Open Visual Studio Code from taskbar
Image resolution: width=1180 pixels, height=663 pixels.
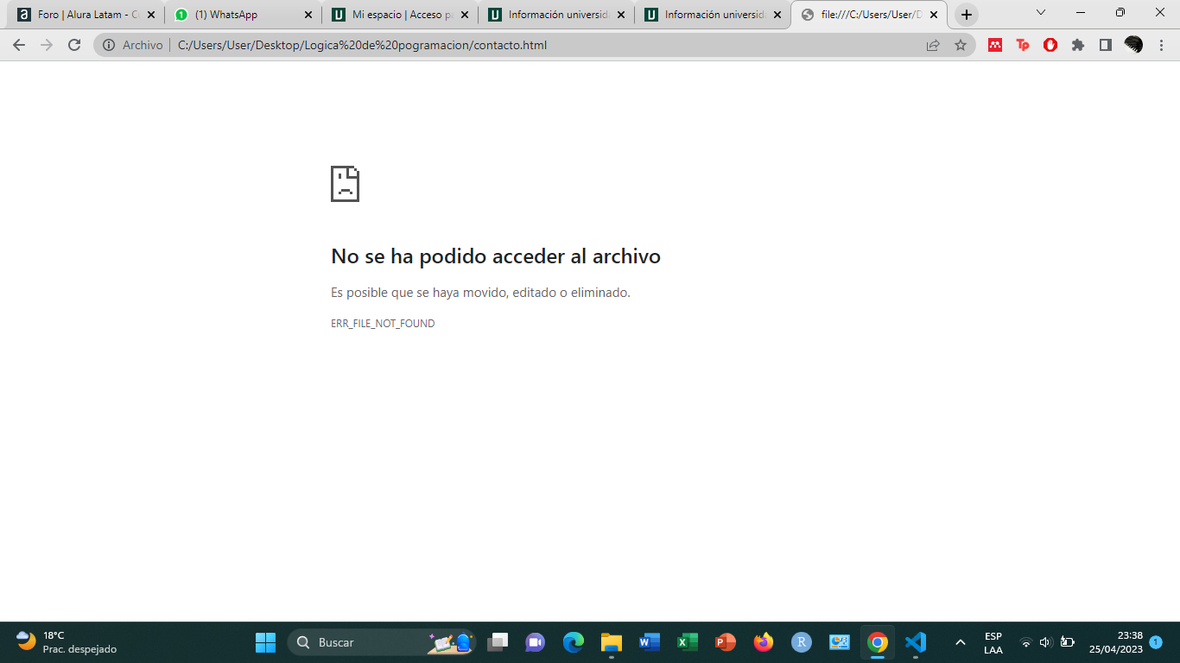(x=916, y=642)
